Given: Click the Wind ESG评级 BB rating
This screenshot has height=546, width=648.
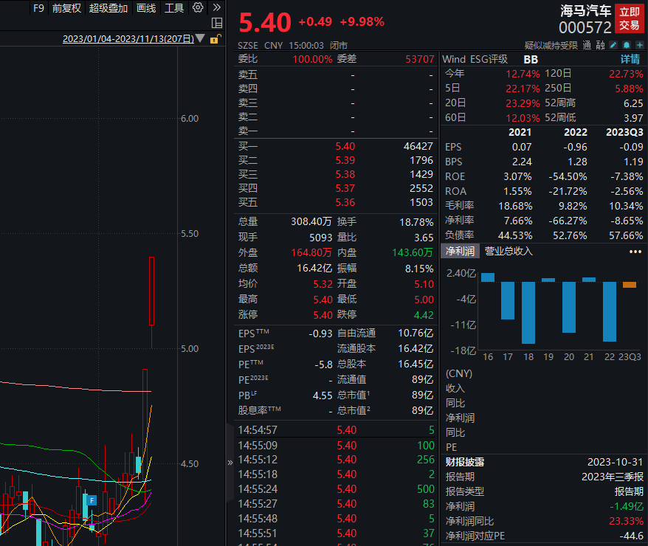Looking at the screenshot, I should (x=531, y=60).
